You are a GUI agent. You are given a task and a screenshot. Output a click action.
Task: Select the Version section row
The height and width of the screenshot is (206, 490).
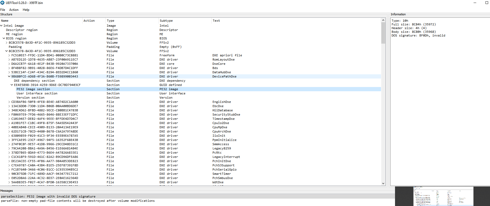[x=190, y=98]
